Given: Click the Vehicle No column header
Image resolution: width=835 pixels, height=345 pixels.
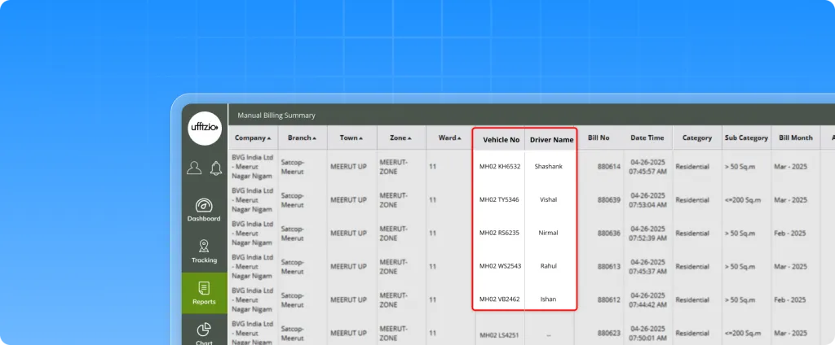Looking at the screenshot, I should pyautogui.click(x=501, y=139).
